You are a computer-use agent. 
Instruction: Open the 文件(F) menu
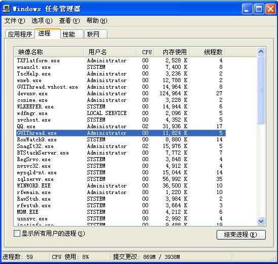coord(15,21)
